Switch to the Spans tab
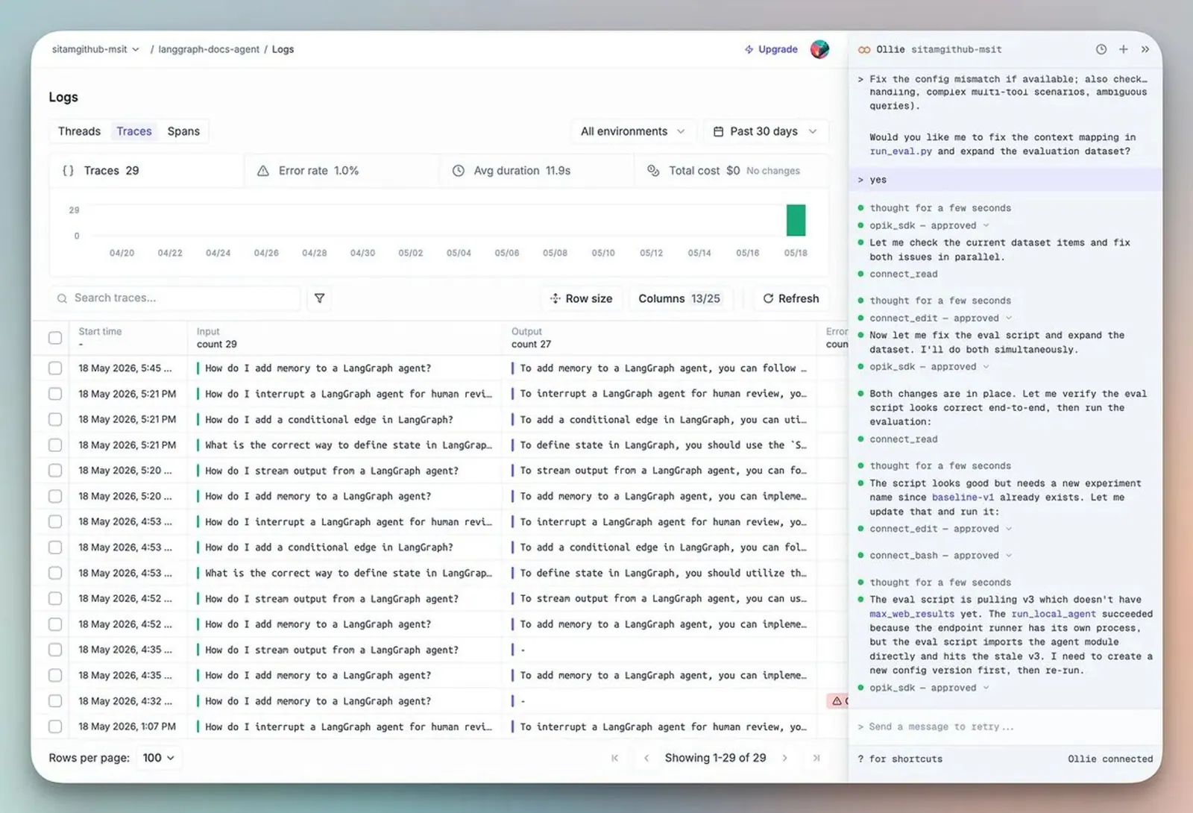 coord(183,131)
